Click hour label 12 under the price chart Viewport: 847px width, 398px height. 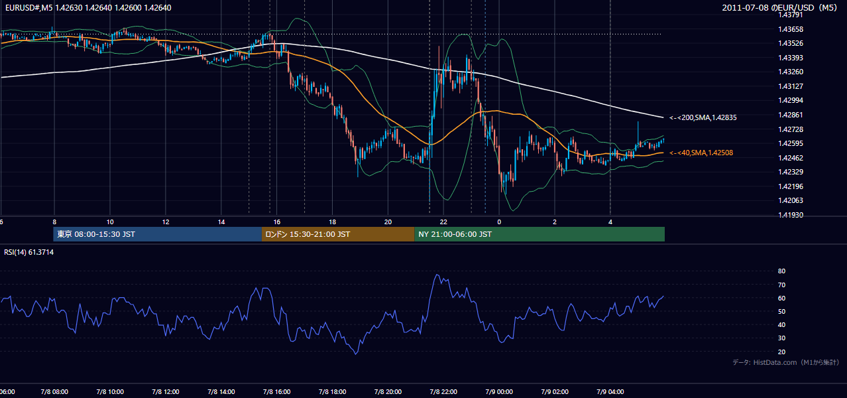click(166, 222)
